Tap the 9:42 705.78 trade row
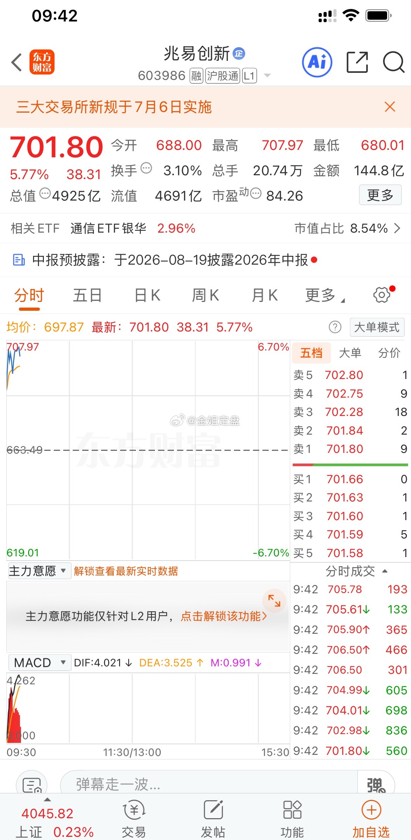Screen dimensions: 411x840 (350, 589)
